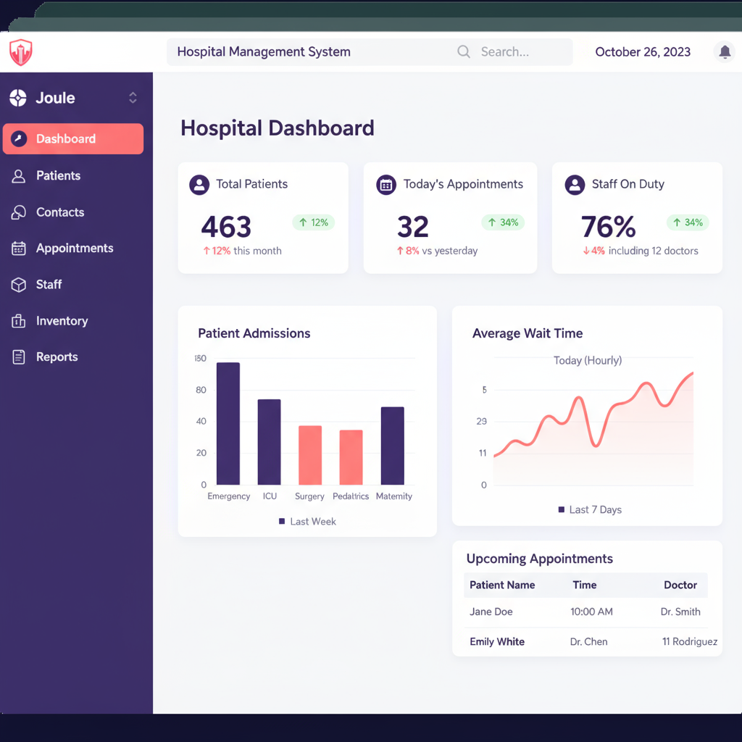Viewport: 742px width, 742px height.
Task: Open the Reports section
Action: 57,357
